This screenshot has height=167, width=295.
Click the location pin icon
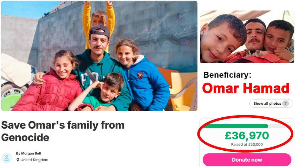pos(18,160)
